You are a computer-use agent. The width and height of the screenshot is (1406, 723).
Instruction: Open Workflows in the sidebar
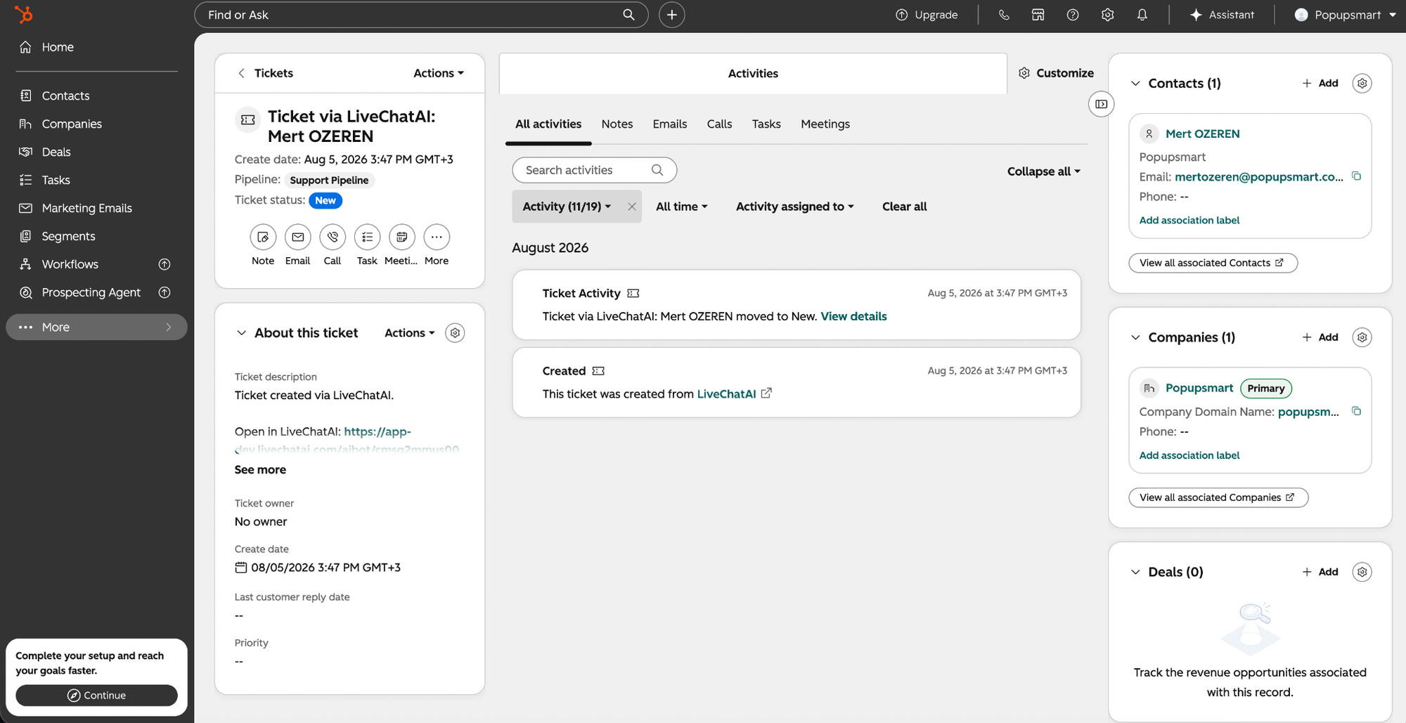click(70, 264)
